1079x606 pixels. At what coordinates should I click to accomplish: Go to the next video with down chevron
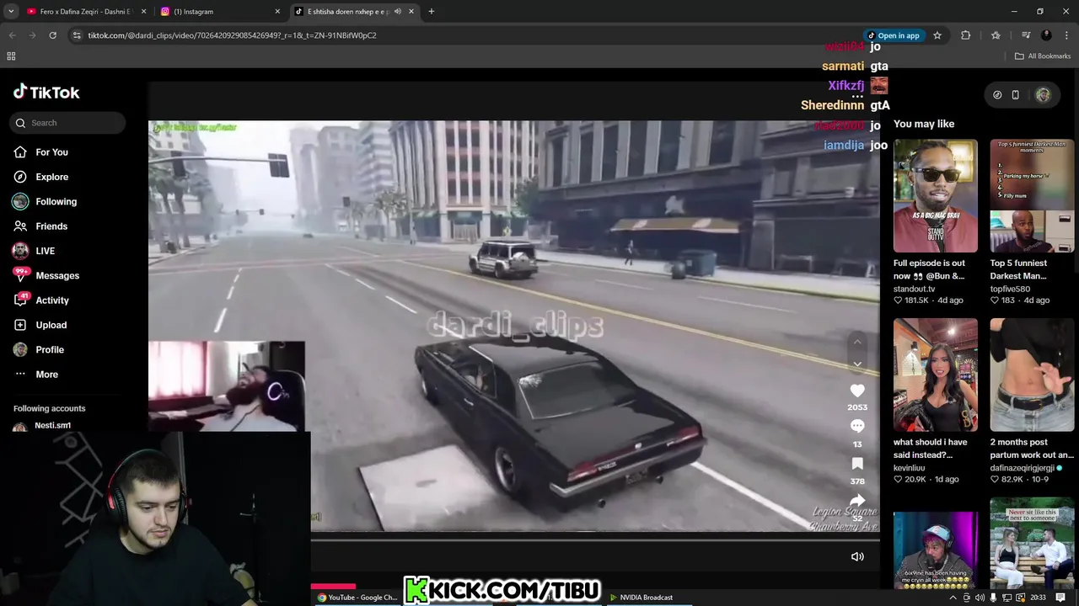857,364
